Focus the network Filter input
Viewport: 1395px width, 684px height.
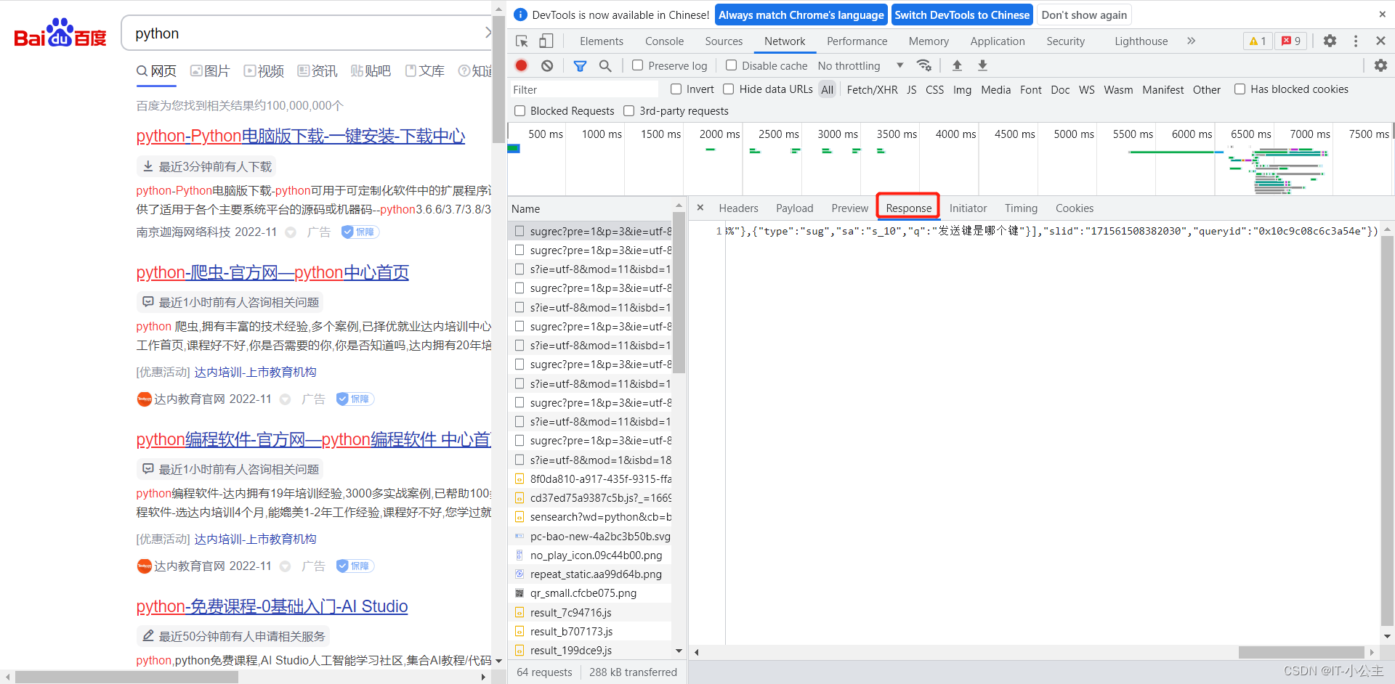[584, 89]
